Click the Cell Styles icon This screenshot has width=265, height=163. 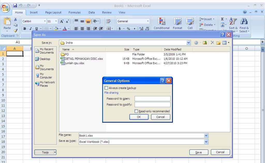(x=190, y=21)
